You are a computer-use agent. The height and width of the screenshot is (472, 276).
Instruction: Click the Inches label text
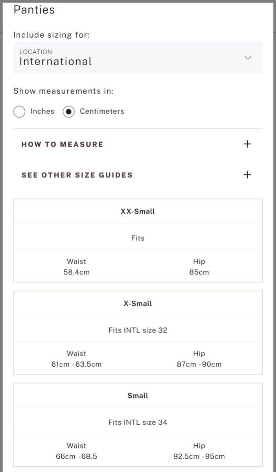click(42, 111)
